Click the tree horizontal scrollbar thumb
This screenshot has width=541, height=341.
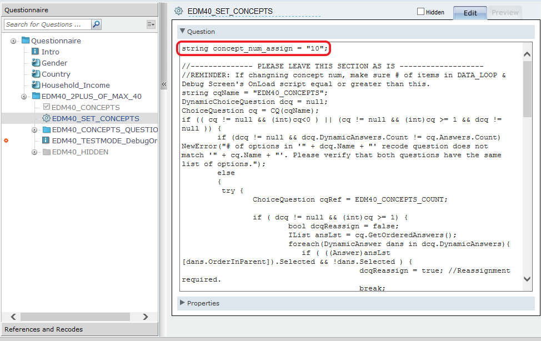[75, 317]
